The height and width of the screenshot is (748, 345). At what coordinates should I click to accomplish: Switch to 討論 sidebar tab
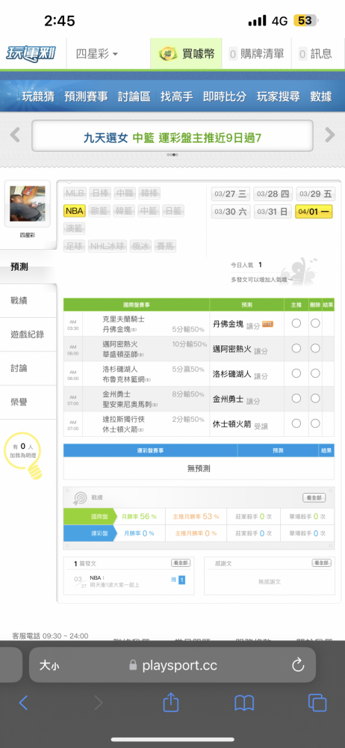pos(28,368)
